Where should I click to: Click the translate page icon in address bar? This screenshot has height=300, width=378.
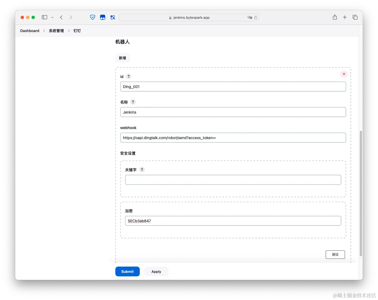point(250,17)
